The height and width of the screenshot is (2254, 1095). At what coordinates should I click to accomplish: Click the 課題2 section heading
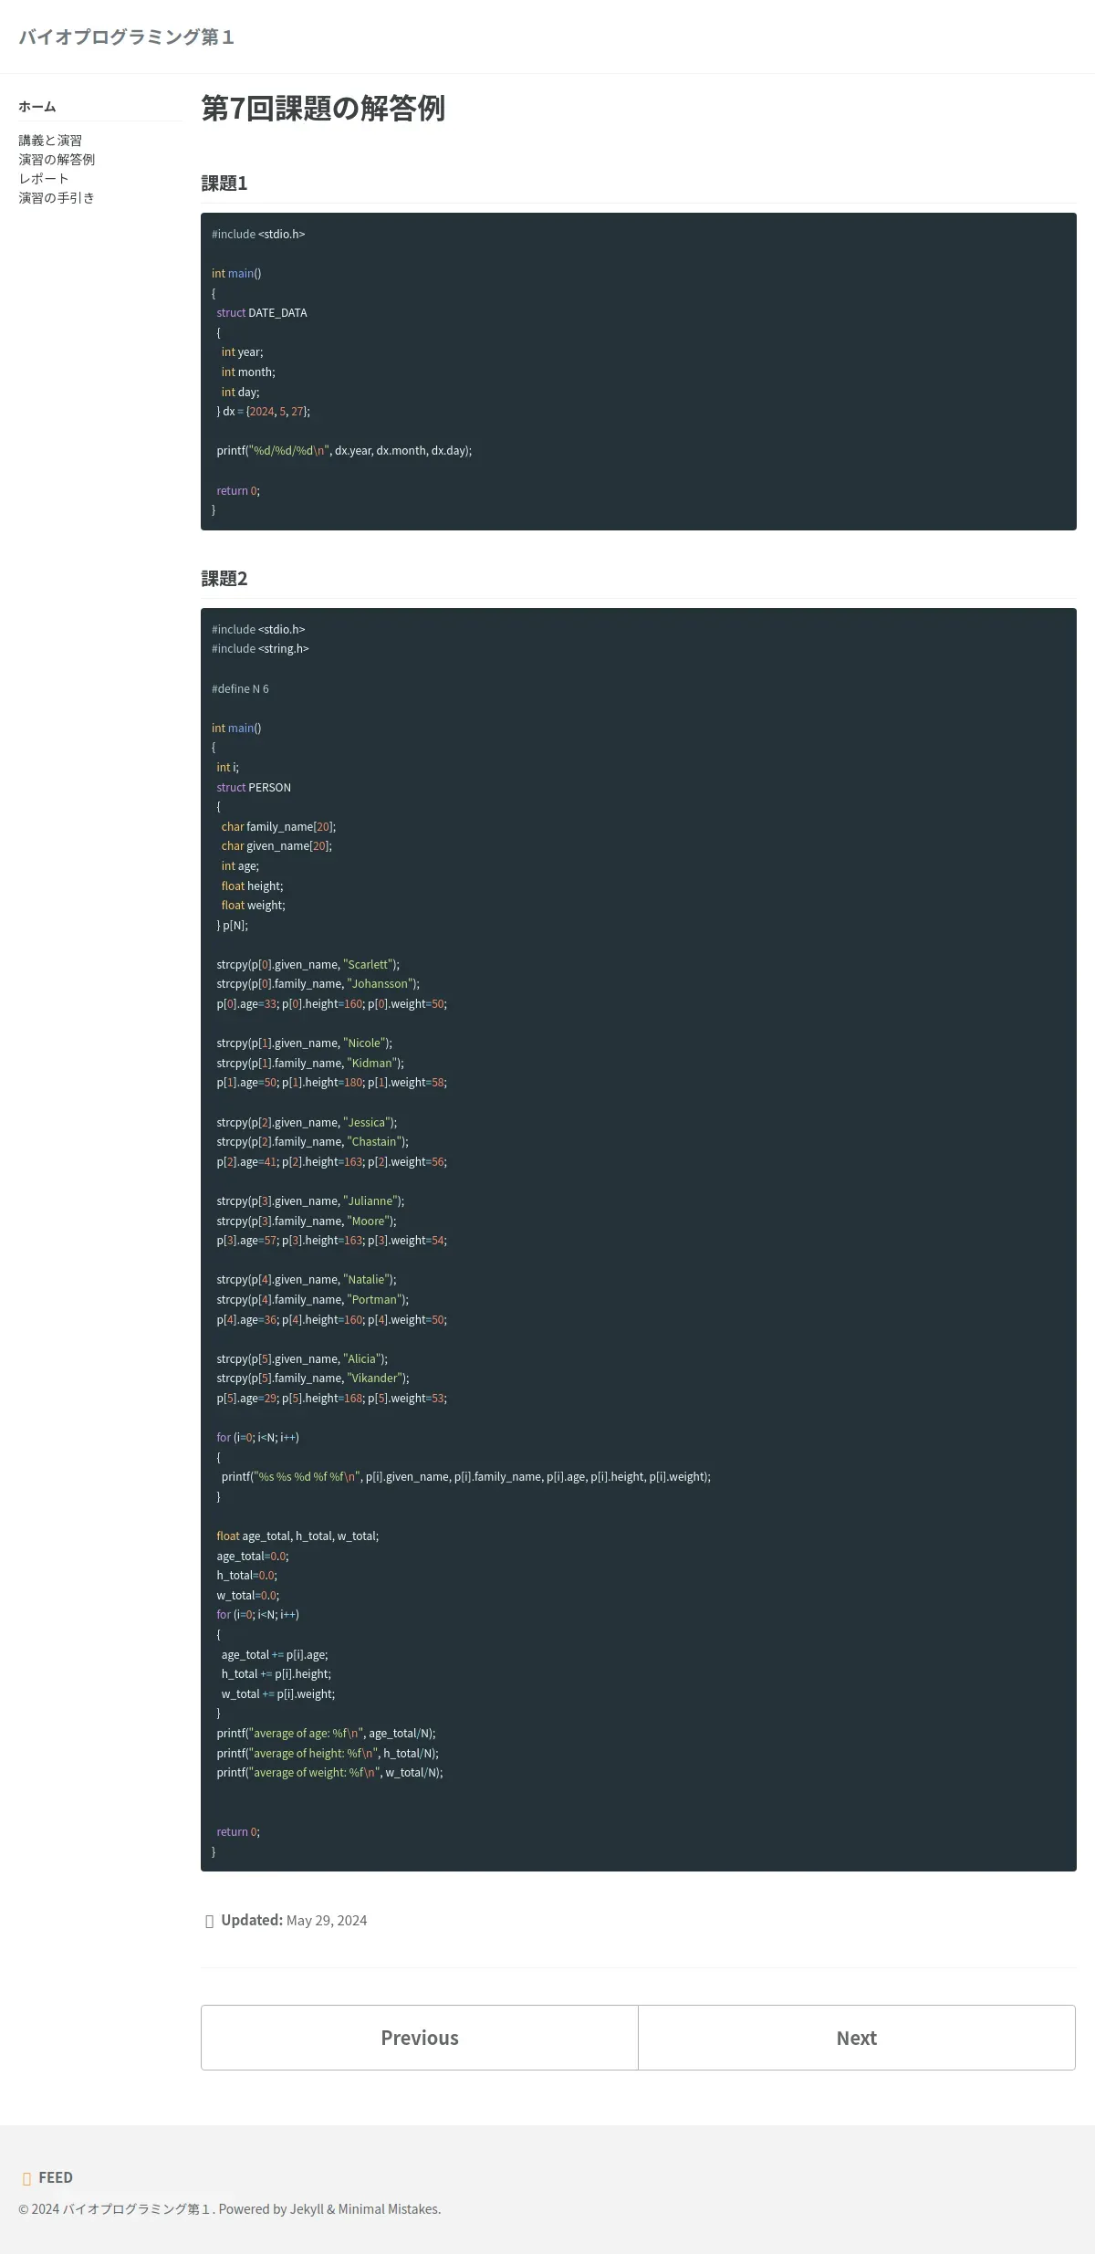pos(224,579)
